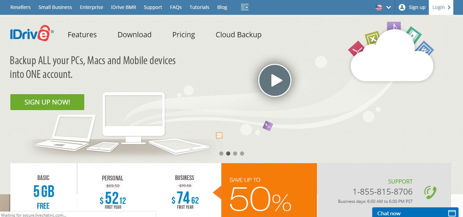Expand the chat window icon
Image resolution: width=463 pixels, height=217 pixels.
pos(452,213)
